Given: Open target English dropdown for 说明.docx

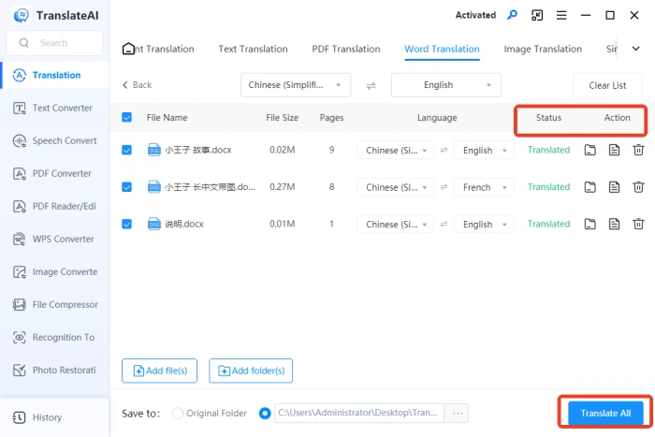Looking at the screenshot, I should pyautogui.click(x=484, y=225).
